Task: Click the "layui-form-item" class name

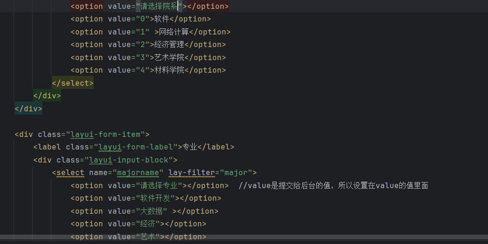Action: point(105,134)
